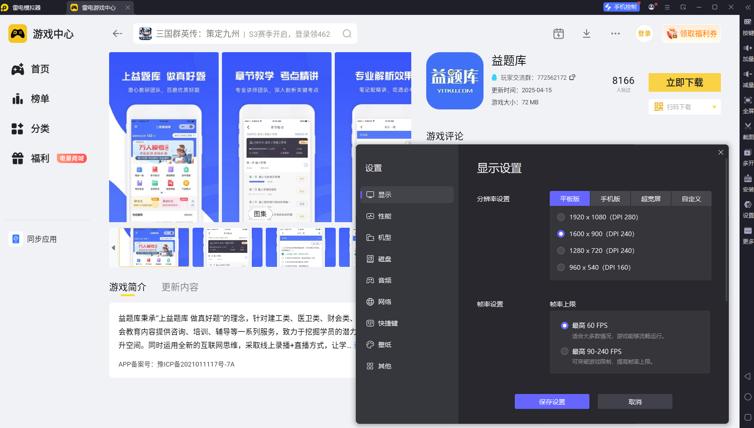
Task: Open the 福利 benefits page
Action: click(31, 158)
